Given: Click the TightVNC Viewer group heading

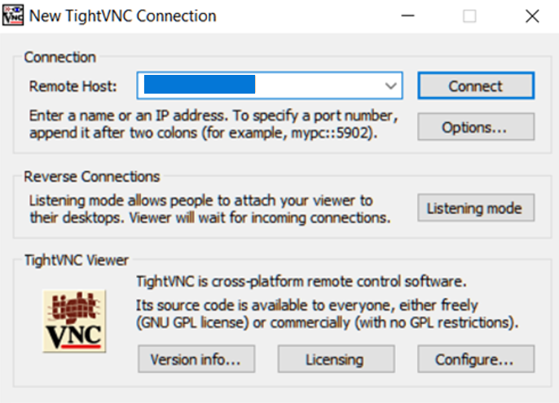Looking at the screenshot, I should coord(77,261).
